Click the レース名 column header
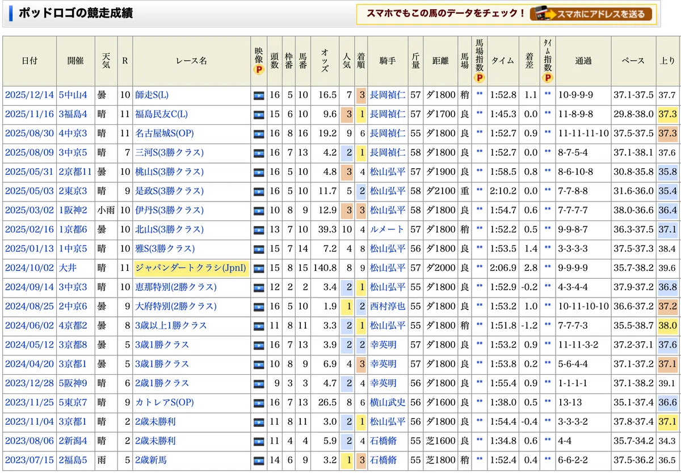The height and width of the screenshot is (473, 681). point(191,61)
